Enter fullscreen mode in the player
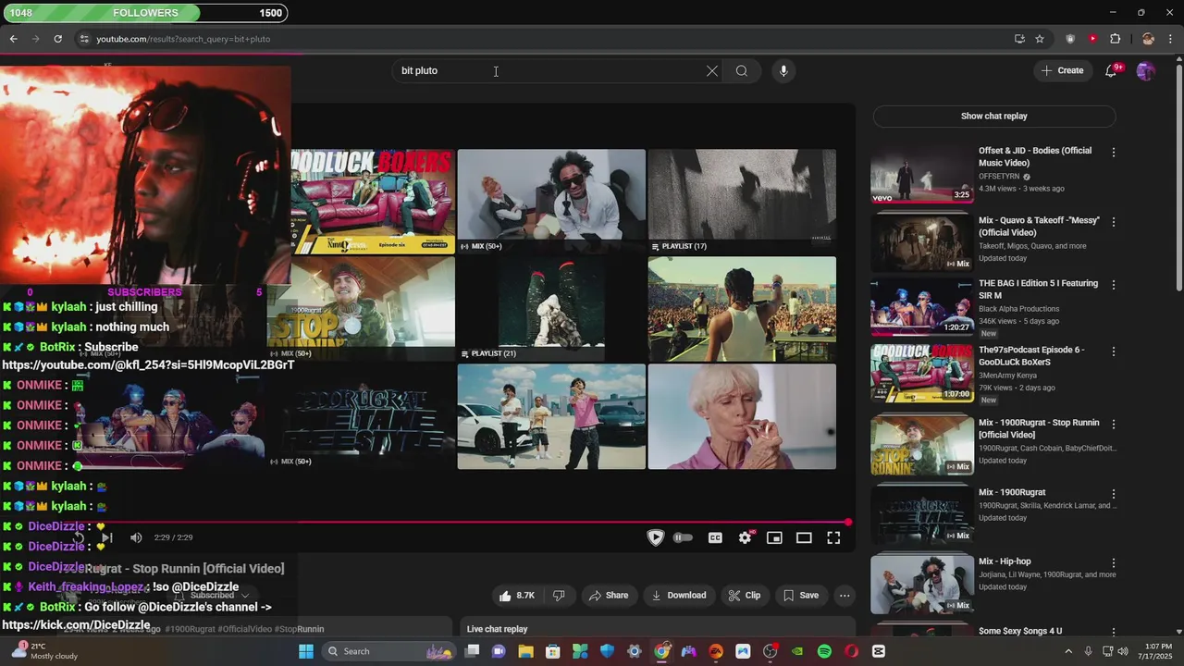 tap(833, 537)
